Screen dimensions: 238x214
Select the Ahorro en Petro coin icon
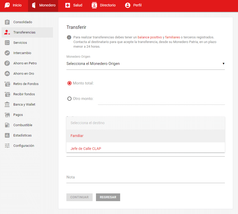(x=7, y=63)
